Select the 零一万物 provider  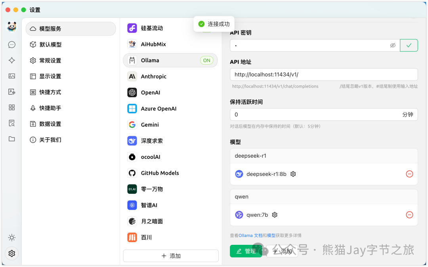(x=170, y=189)
